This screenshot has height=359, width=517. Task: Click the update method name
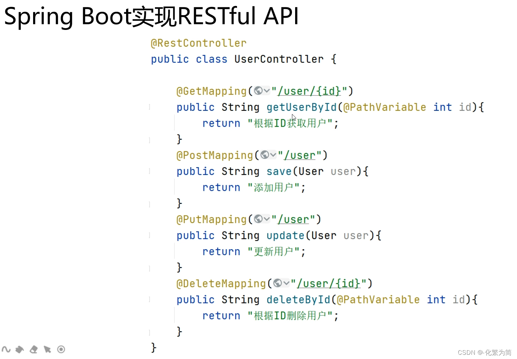tap(286, 235)
